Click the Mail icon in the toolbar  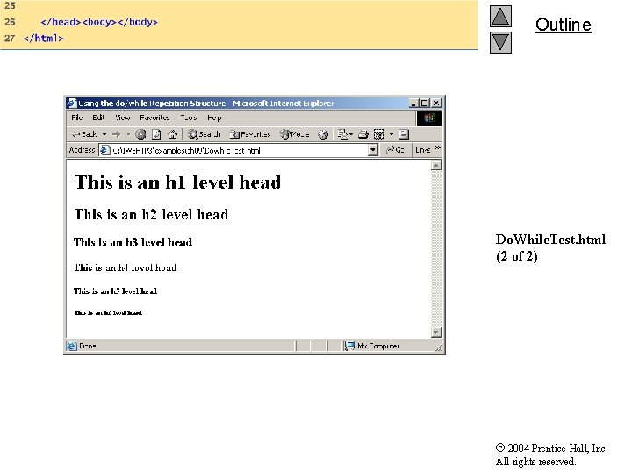[343, 134]
